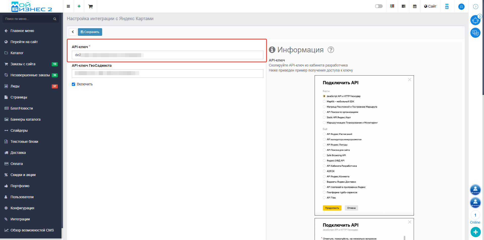Click the API-ключ input field
The height and width of the screenshot is (240, 484).
168,55
